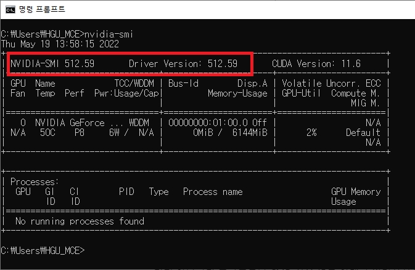The height and width of the screenshot is (270, 415).
Task: Click the 50C temperature reading
Action: 47,132
